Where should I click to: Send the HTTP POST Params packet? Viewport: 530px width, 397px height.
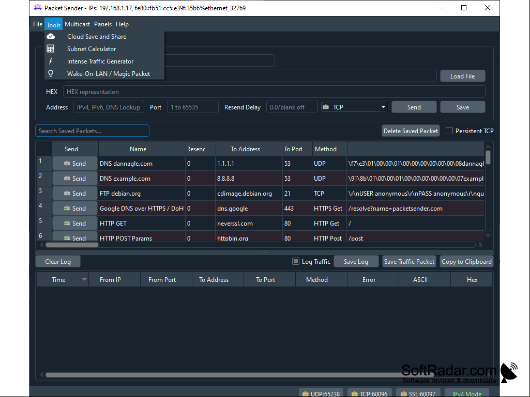[75, 237]
